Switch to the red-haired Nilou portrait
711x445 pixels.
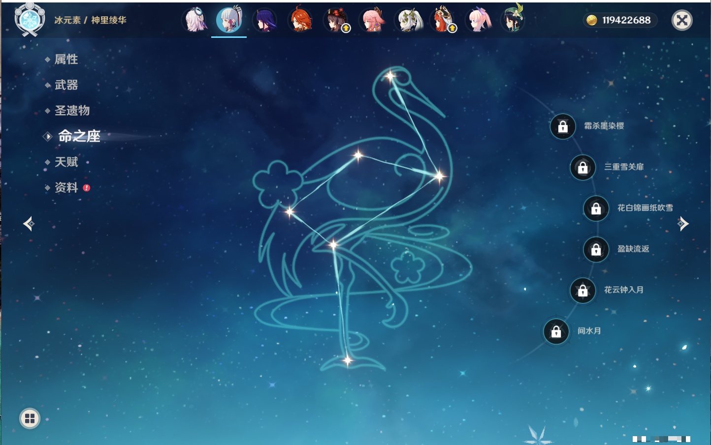tap(443, 20)
